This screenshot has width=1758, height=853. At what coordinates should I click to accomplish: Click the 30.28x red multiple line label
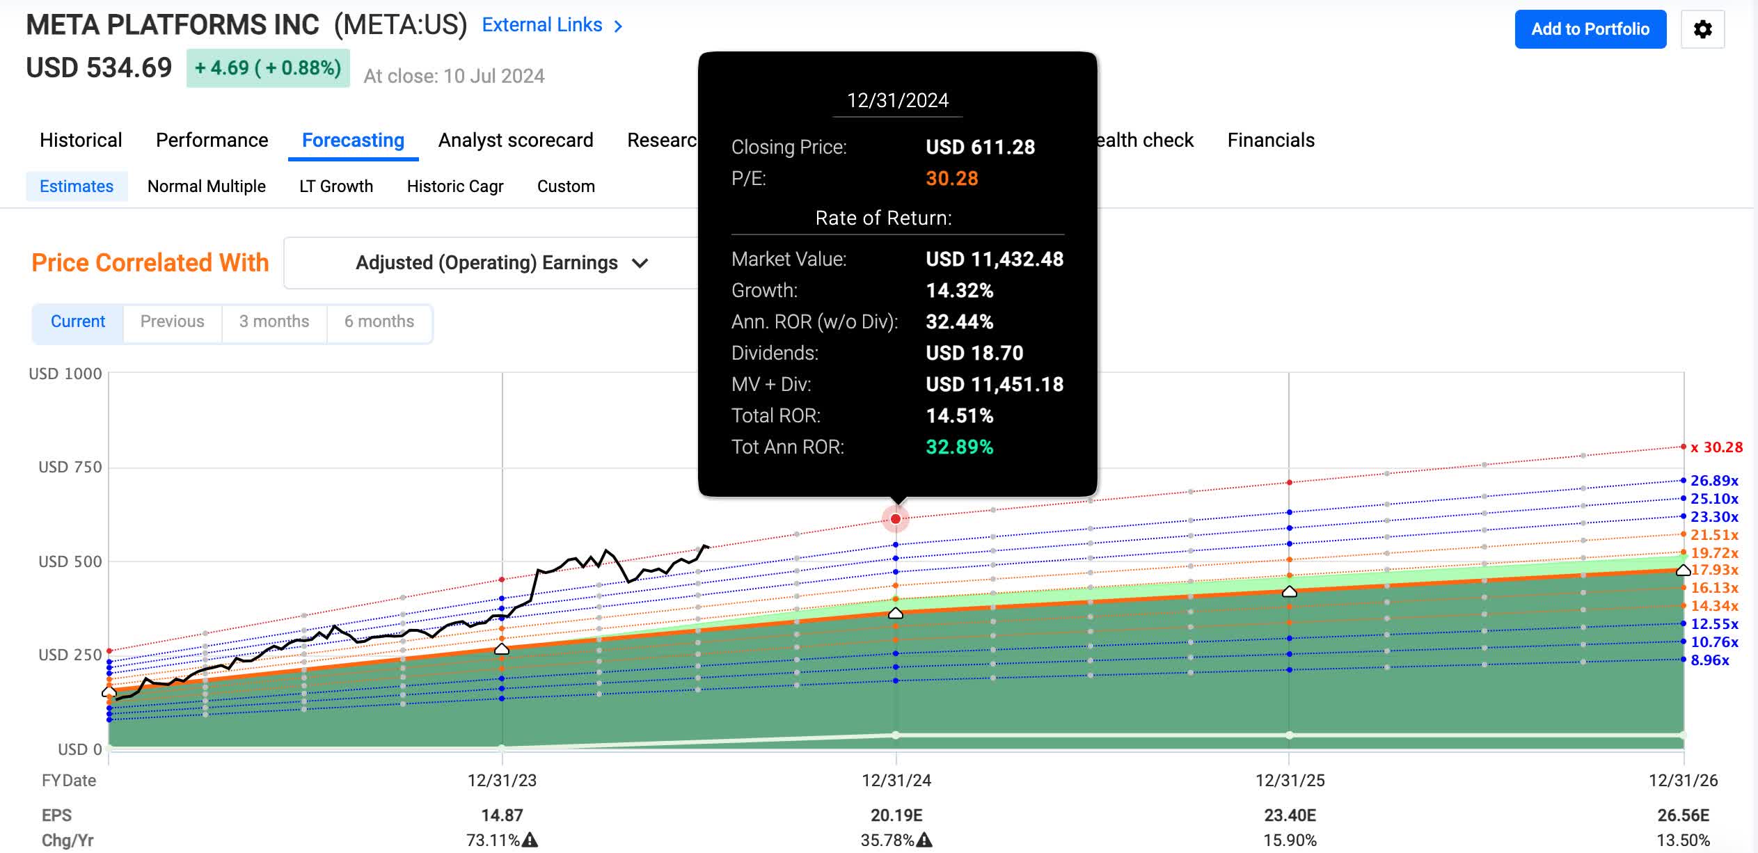click(x=1716, y=447)
